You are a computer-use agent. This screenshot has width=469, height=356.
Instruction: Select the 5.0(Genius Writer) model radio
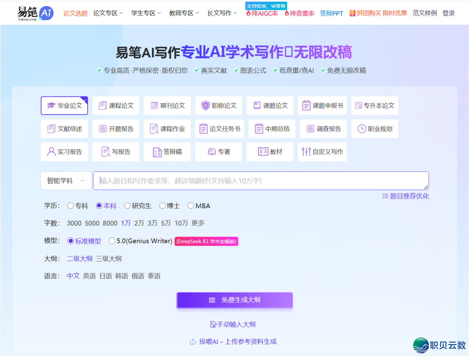tap(112, 241)
